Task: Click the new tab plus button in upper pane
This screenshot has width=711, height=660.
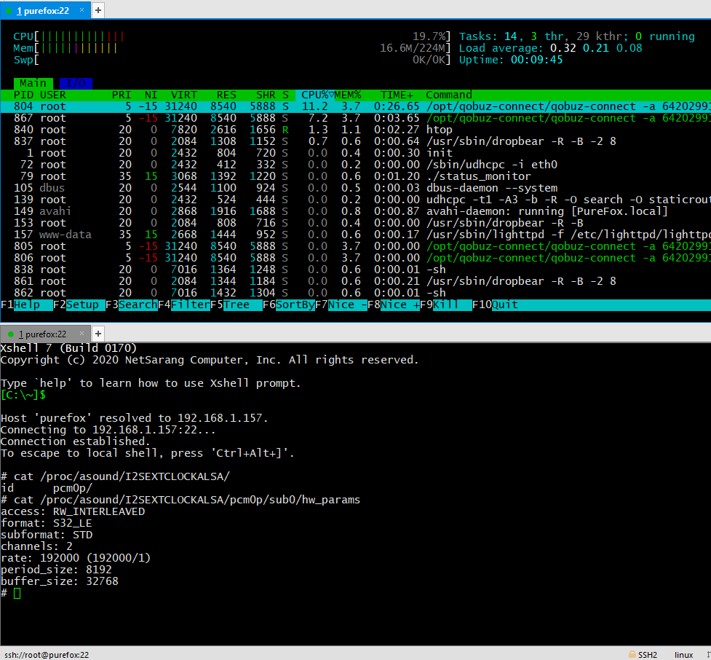Action: 98,10
